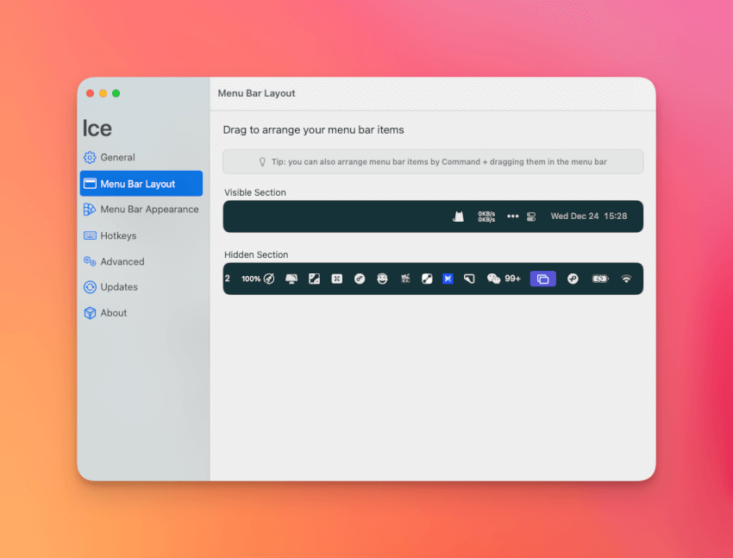This screenshot has width=733, height=558.
Task: Select the Wi-Fi icon in Hidden Section
Action: tap(626, 279)
